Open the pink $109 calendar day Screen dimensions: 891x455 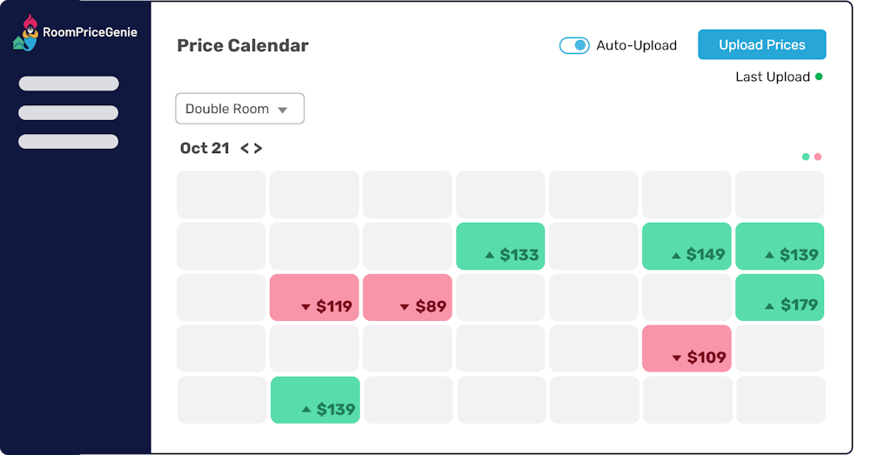687,349
